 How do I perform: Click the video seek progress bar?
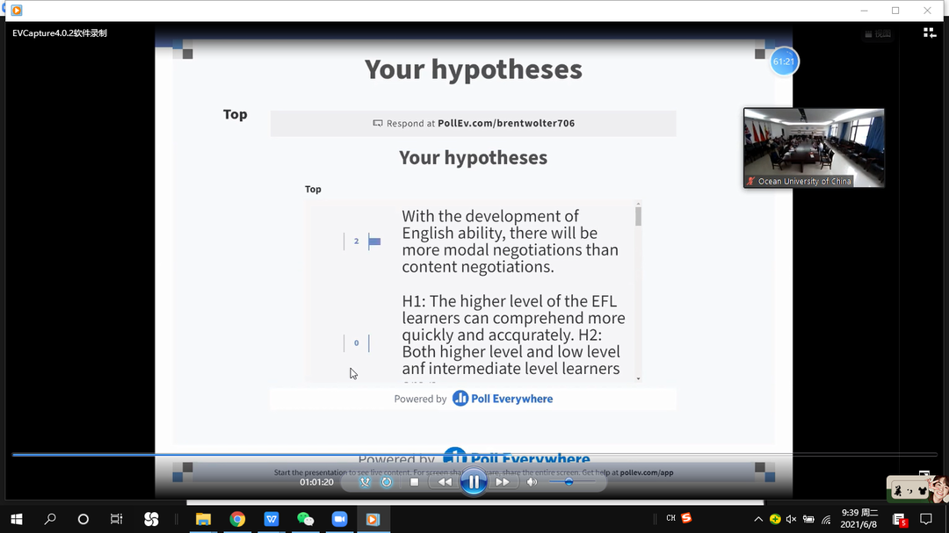click(474, 455)
